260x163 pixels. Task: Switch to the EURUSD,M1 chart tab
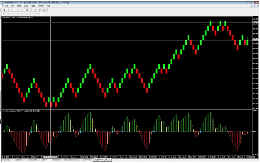33,160
